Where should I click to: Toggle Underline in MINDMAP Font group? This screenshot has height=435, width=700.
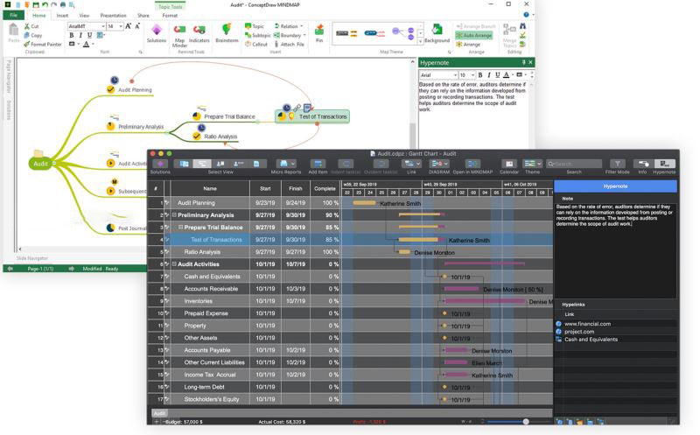[89, 35]
